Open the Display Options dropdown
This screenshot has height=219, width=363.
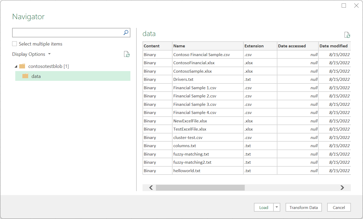(31, 54)
